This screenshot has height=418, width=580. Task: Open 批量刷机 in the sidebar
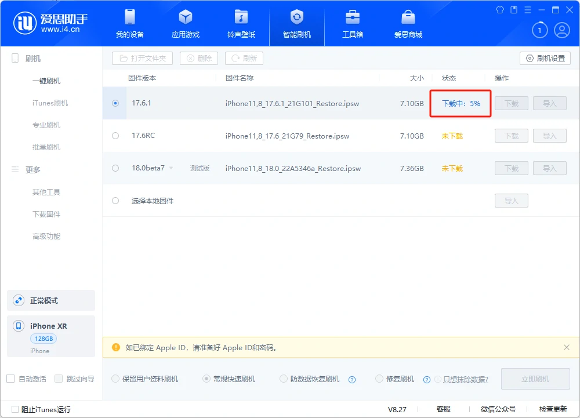pos(46,147)
